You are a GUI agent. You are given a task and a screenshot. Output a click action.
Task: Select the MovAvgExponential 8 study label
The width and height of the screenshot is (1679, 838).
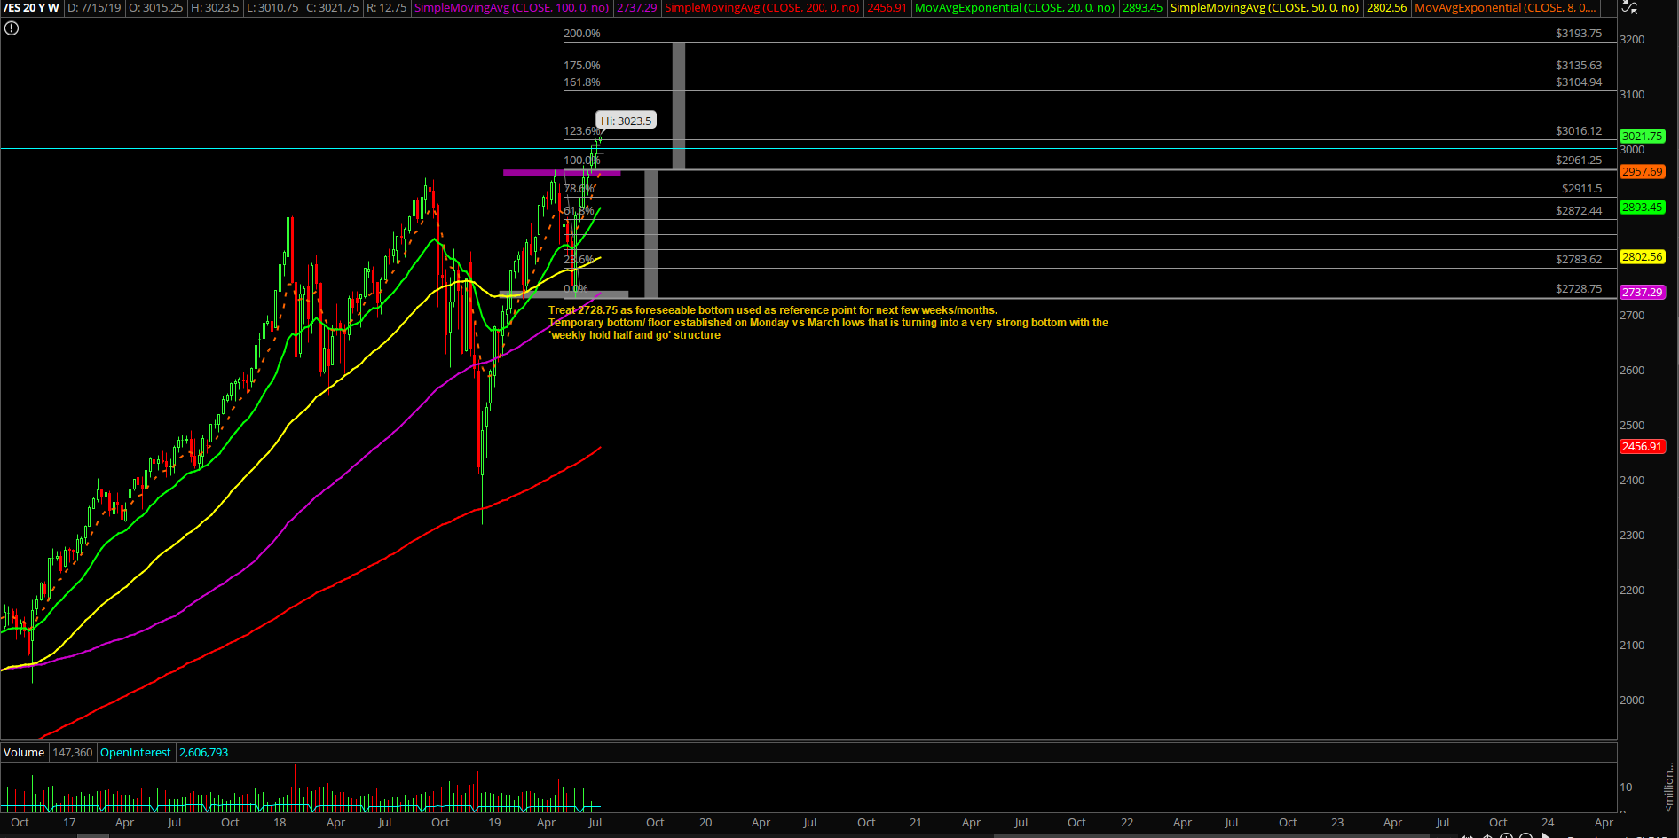coord(1505,7)
